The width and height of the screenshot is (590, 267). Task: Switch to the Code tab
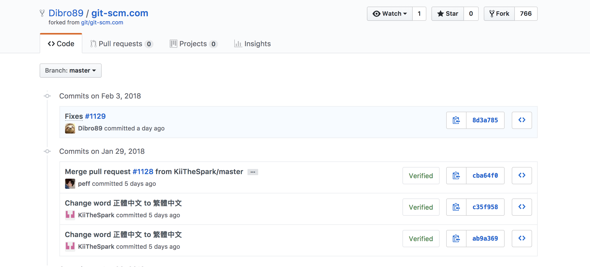point(61,44)
